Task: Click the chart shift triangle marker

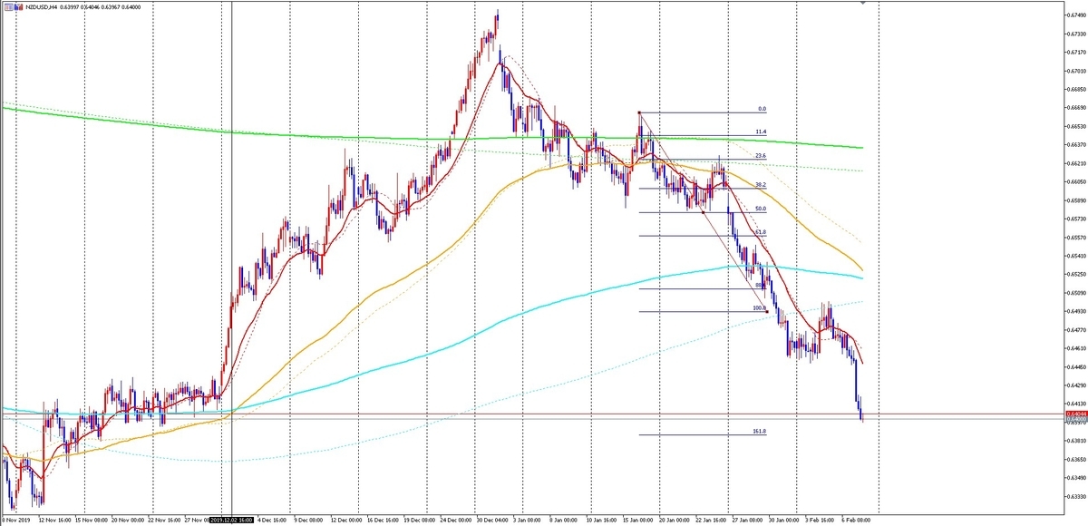Action: [x=862, y=3]
